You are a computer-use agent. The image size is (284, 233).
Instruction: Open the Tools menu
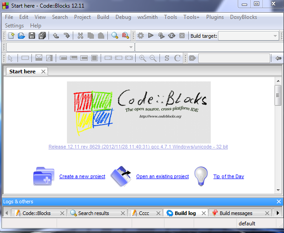pos(170,17)
